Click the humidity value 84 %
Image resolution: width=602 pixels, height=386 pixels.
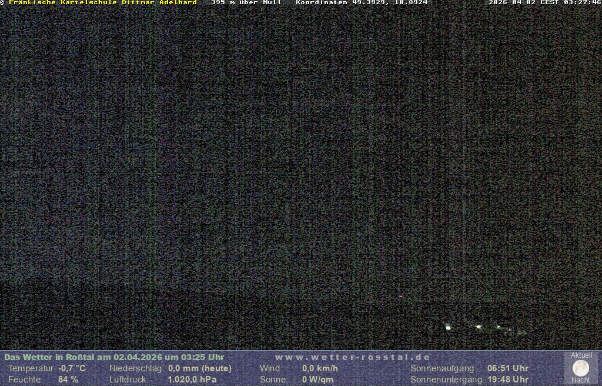point(68,380)
